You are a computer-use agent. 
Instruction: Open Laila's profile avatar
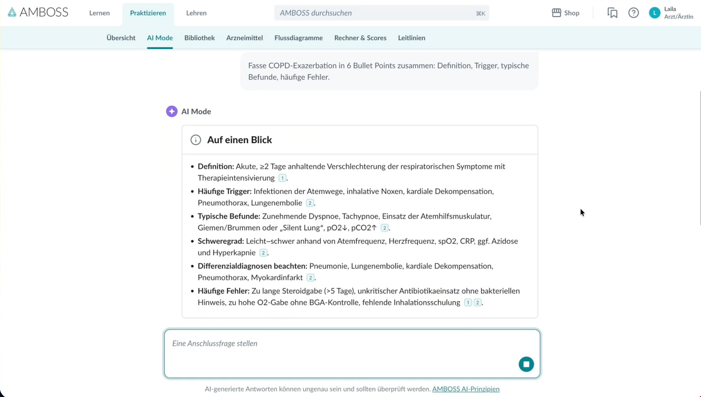654,13
